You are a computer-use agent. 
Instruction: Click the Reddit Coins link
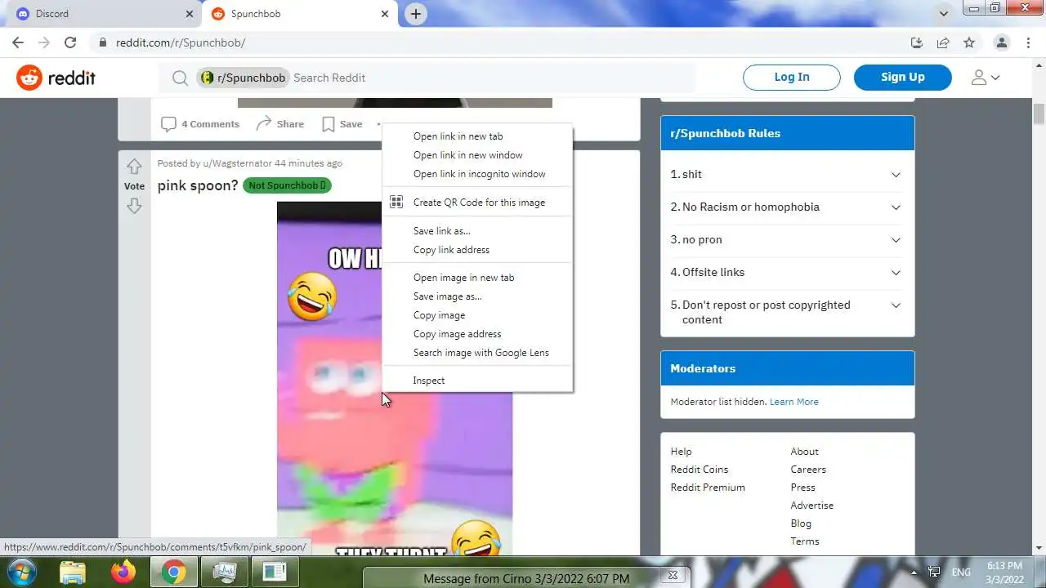[699, 470]
